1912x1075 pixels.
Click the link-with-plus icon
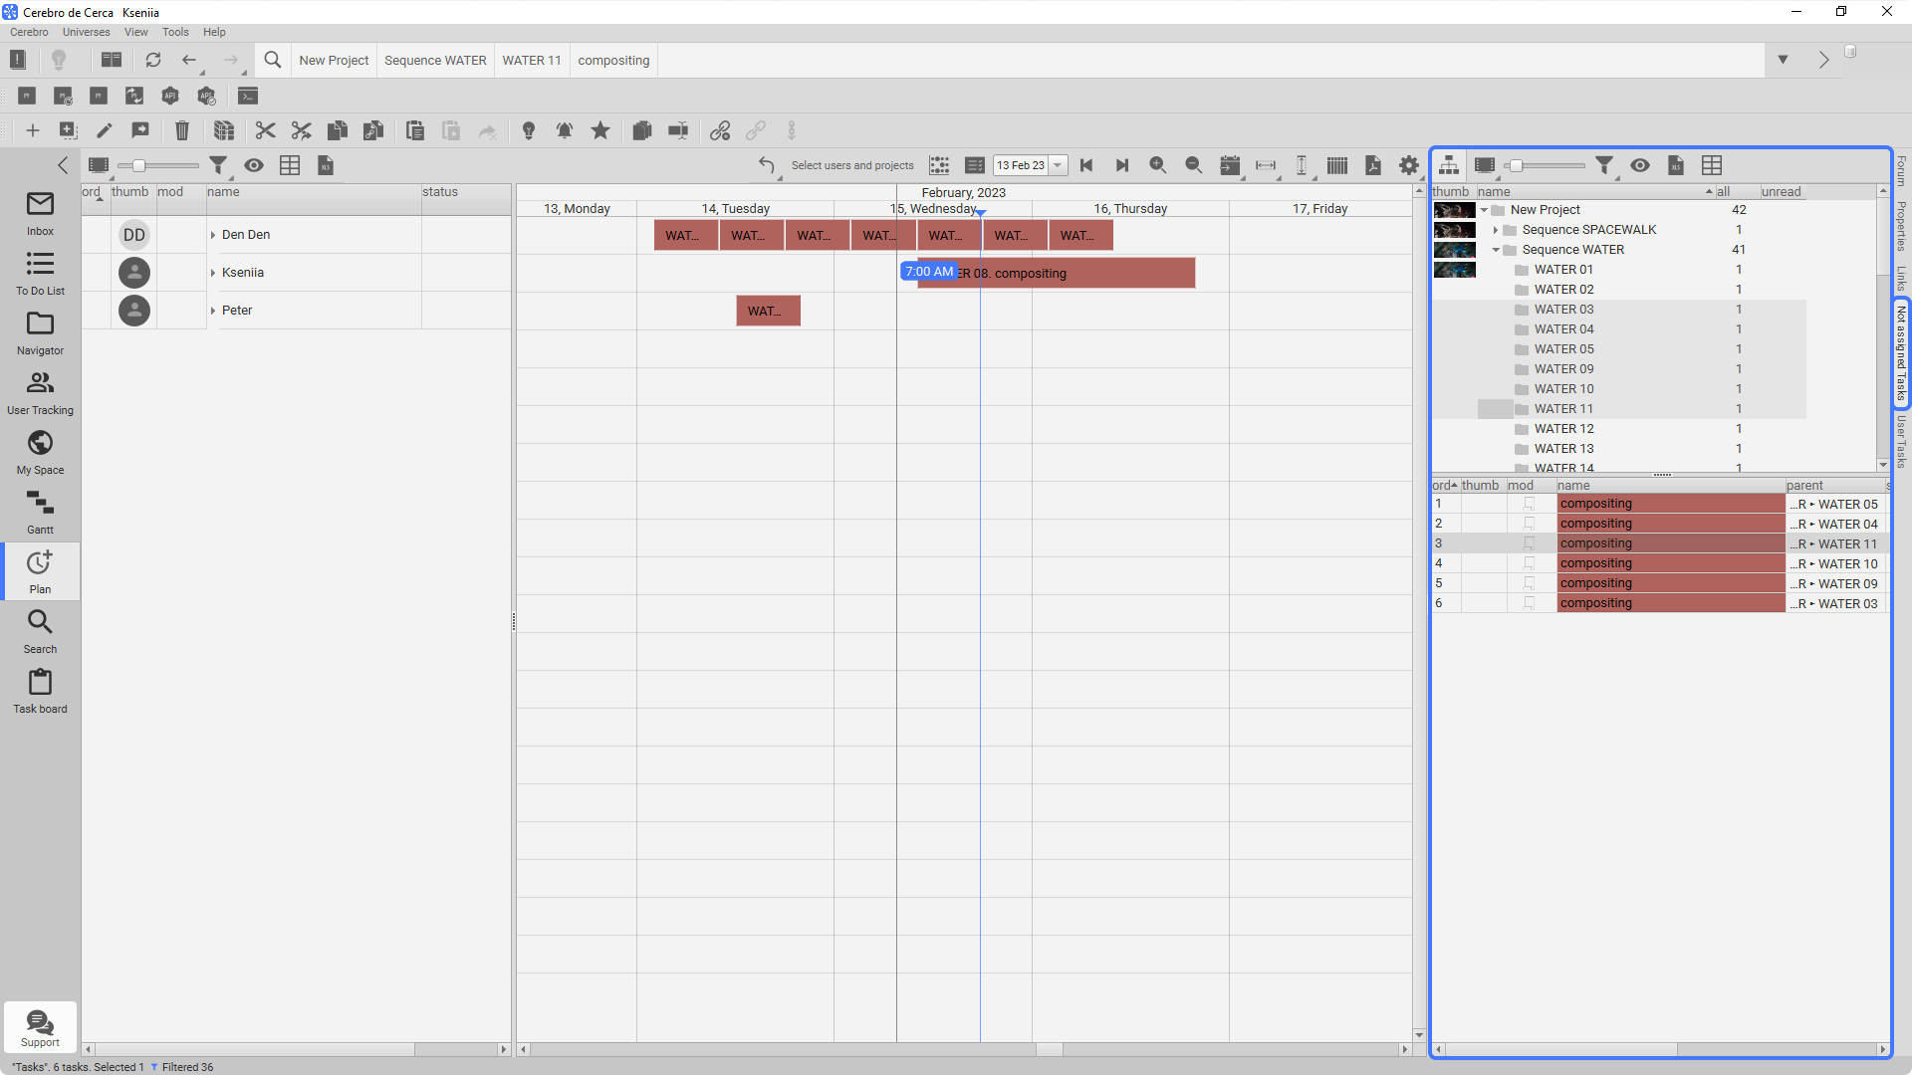(x=720, y=130)
